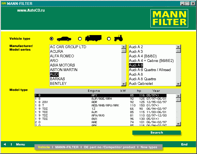Click End to exit the program
197x154 pixels.
click(x=184, y=145)
